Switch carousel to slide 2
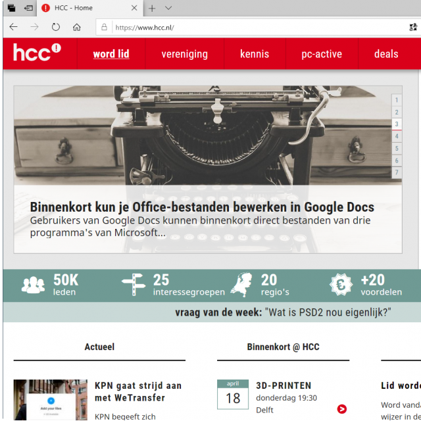 397,112
